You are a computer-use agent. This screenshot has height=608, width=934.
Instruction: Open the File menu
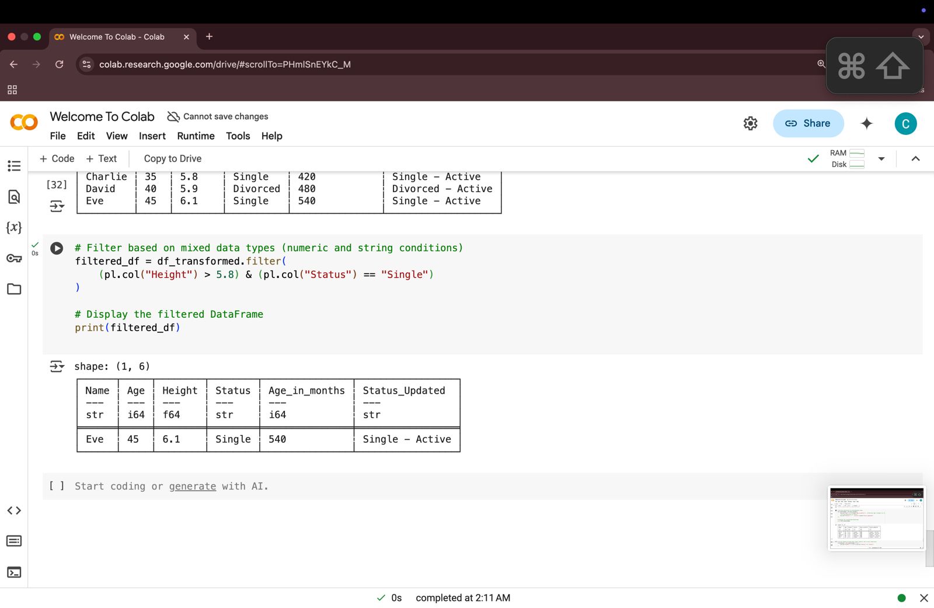[58, 136]
